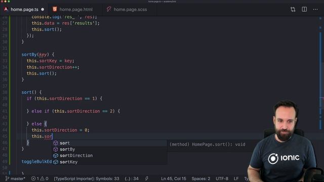Choose the sort method suggestion
Viewport: 324px width, 182px height.
[109, 143]
